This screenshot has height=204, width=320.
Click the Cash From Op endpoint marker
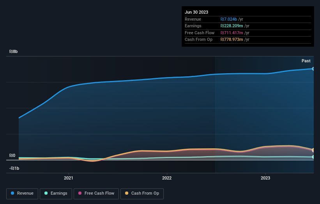(x=313, y=150)
